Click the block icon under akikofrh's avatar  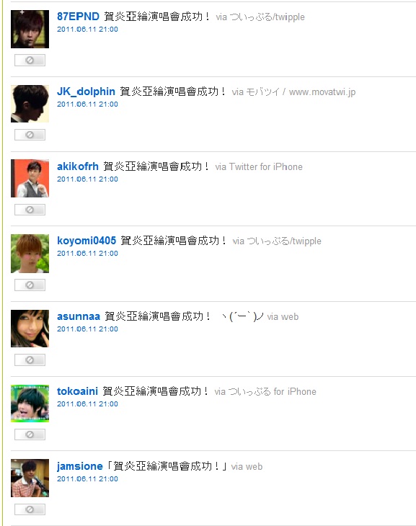pyautogui.click(x=30, y=210)
